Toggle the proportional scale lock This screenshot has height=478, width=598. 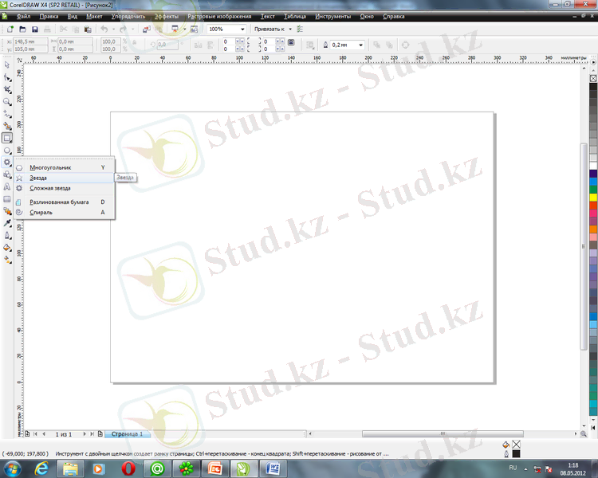pos(134,43)
